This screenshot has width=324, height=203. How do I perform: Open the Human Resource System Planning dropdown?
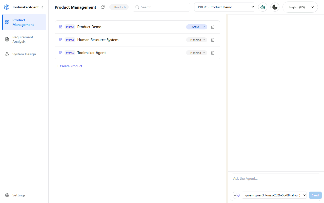click(197, 40)
